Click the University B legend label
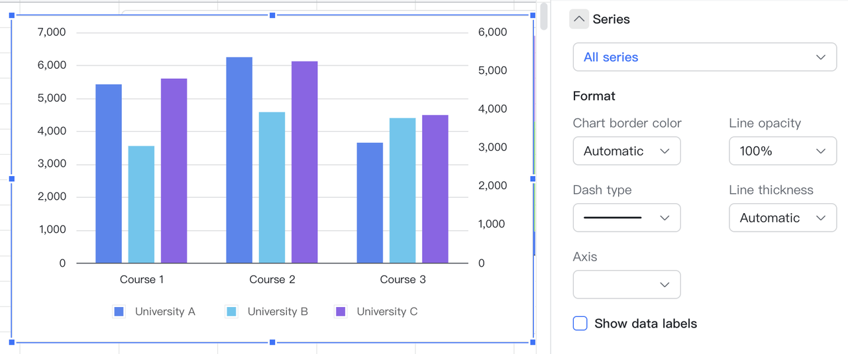This screenshot has height=354, width=848. point(278,312)
